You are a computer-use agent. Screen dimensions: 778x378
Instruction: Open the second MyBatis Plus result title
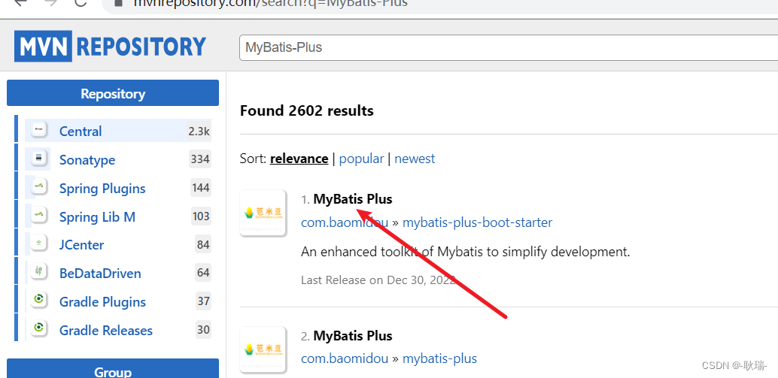pyautogui.click(x=353, y=336)
